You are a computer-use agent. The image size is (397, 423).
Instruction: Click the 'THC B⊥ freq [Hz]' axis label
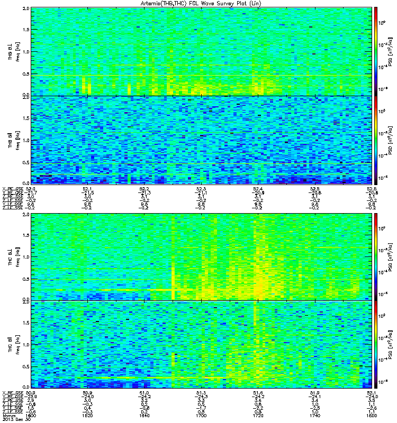point(14,257)
